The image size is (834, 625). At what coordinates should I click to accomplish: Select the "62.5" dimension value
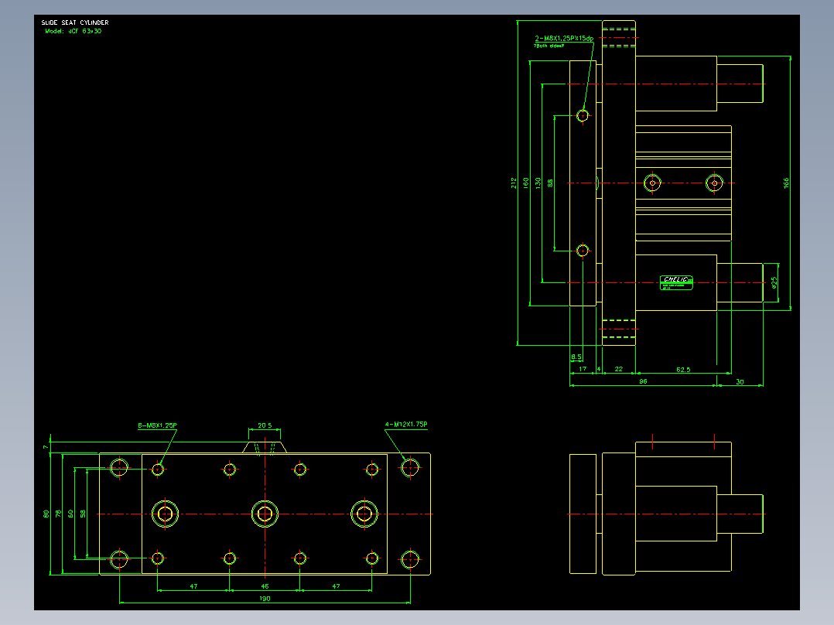click(683, 369)
